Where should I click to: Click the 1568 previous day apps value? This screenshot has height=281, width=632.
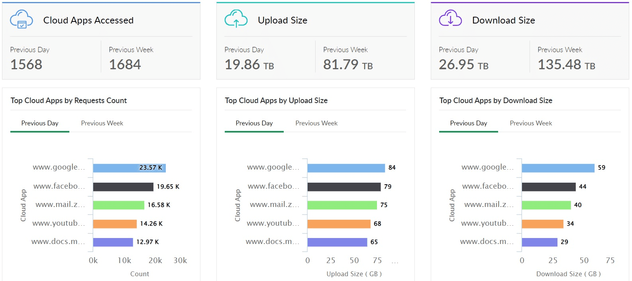pyautogui.click(x=26, y=64)
